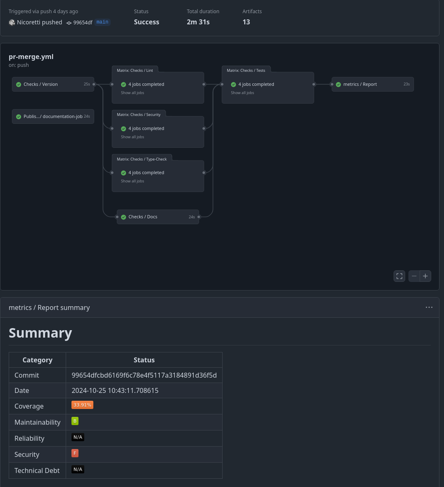Click the green check on Checks / Docs
The width and height of the screenshot is (444, 487).
coord(123,217)
